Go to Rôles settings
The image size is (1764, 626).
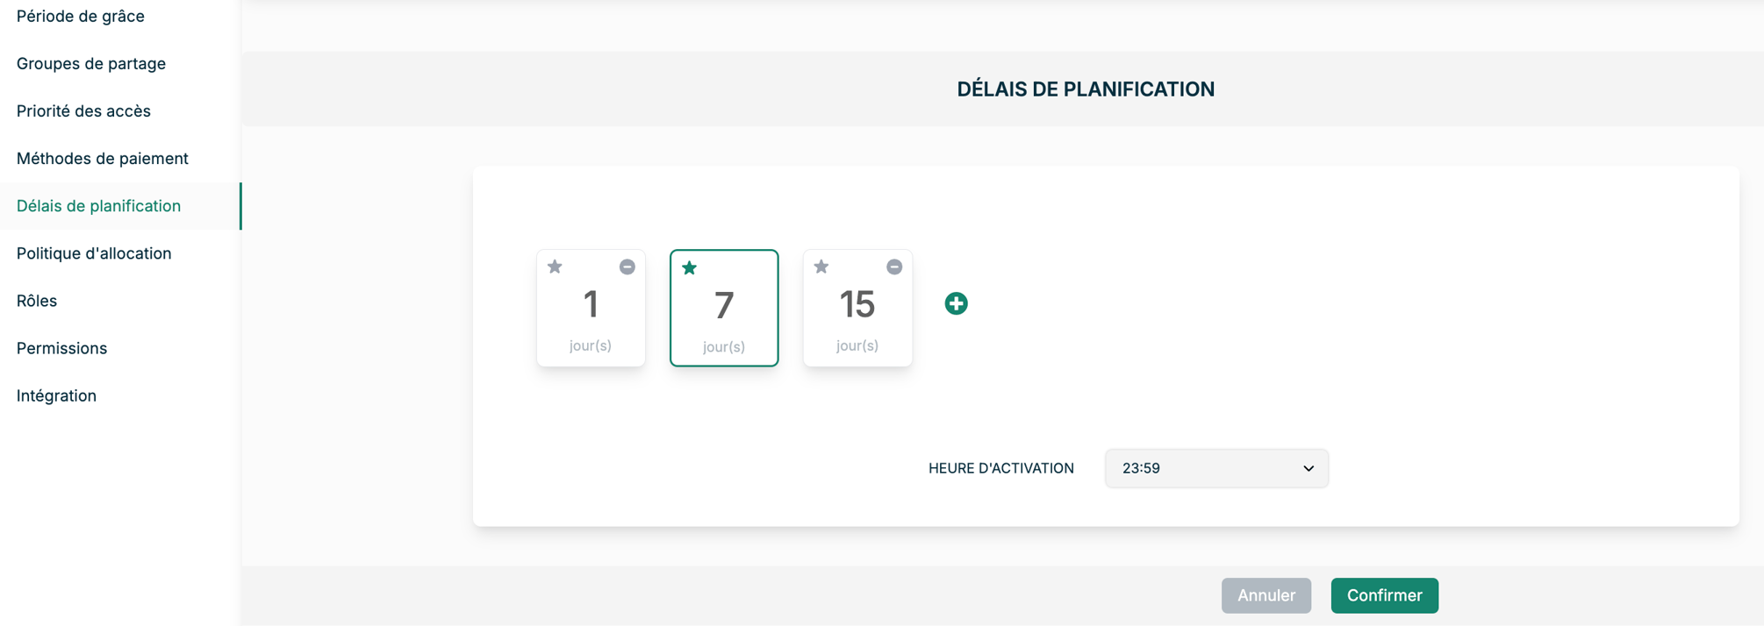coord(37,301)
